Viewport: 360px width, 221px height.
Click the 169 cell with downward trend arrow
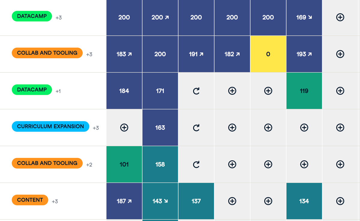(x=304, y=17)
